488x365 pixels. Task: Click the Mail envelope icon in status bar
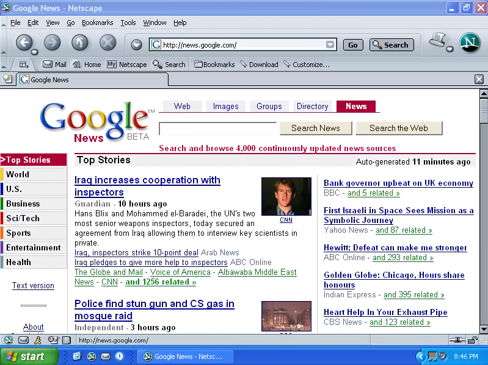[23, 340]
